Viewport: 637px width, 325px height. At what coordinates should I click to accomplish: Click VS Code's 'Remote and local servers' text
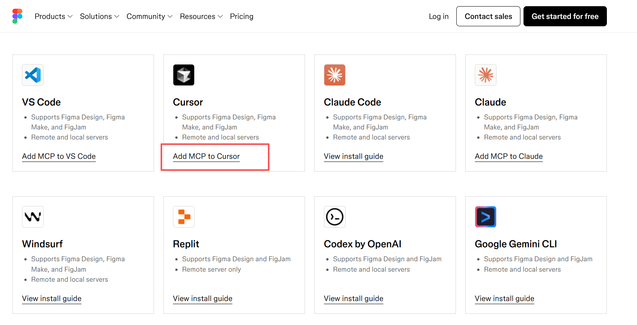(x=69, y=137)
